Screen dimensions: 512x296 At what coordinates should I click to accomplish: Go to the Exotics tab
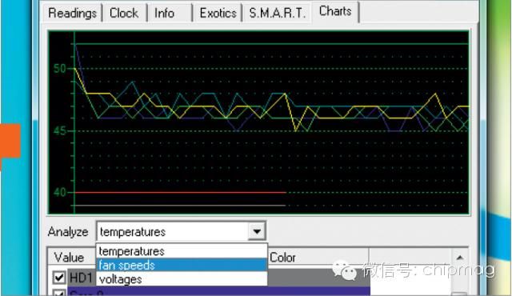218,14
